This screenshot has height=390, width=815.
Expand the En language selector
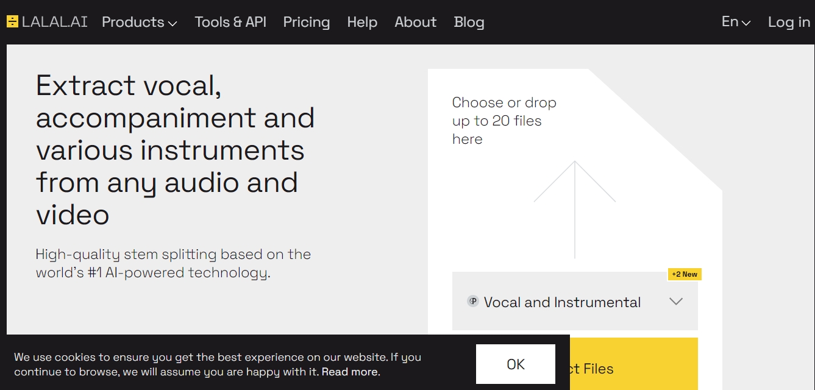pyautogui.click(x=736, y=22)
